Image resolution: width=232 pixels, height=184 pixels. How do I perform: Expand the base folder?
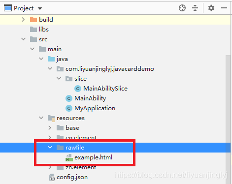click(50, 128)
